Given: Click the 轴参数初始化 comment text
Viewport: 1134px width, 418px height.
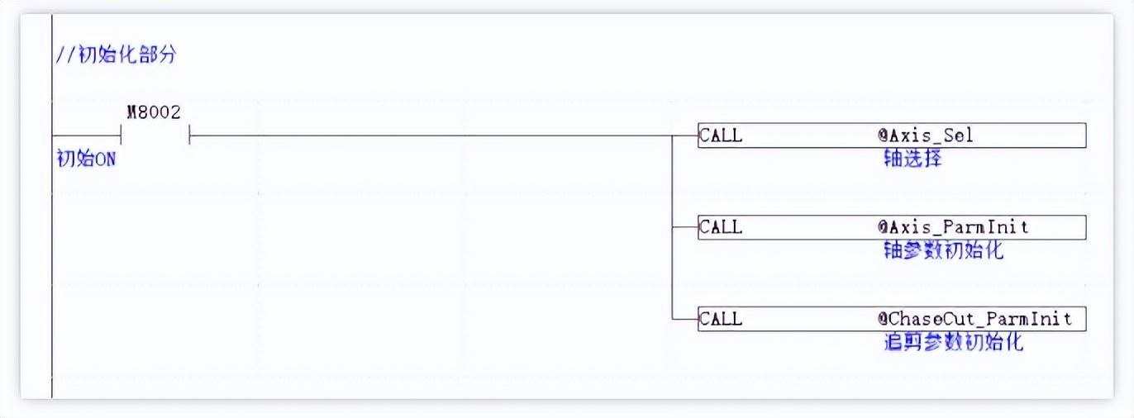Looking at the screenshot, I should pos(943,250).
